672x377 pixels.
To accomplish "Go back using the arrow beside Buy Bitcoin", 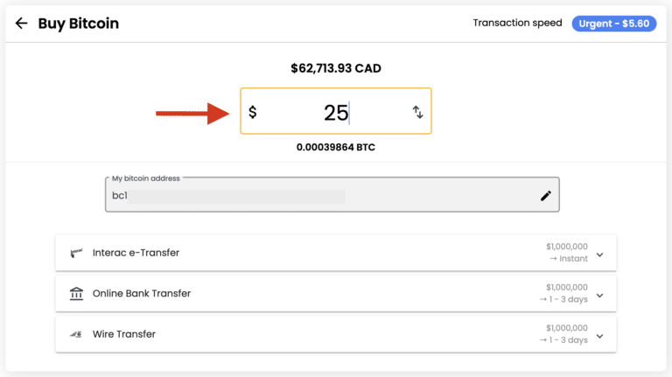I will tap(22, 24).
